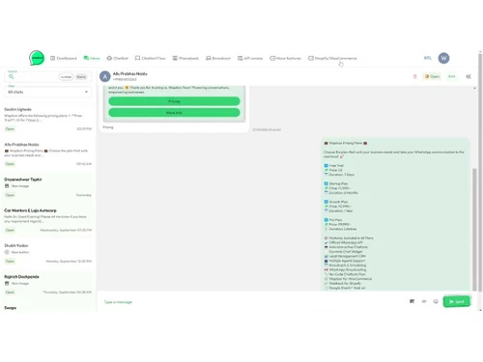Image resolution: width=483 pixels, height=362 pixels.
Task: Open the All chats filter dropdown
Action: tap(47, 92)
